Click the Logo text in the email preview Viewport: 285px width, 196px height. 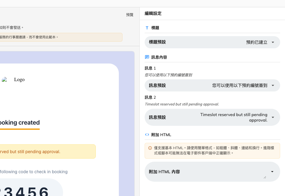point(19,80)
